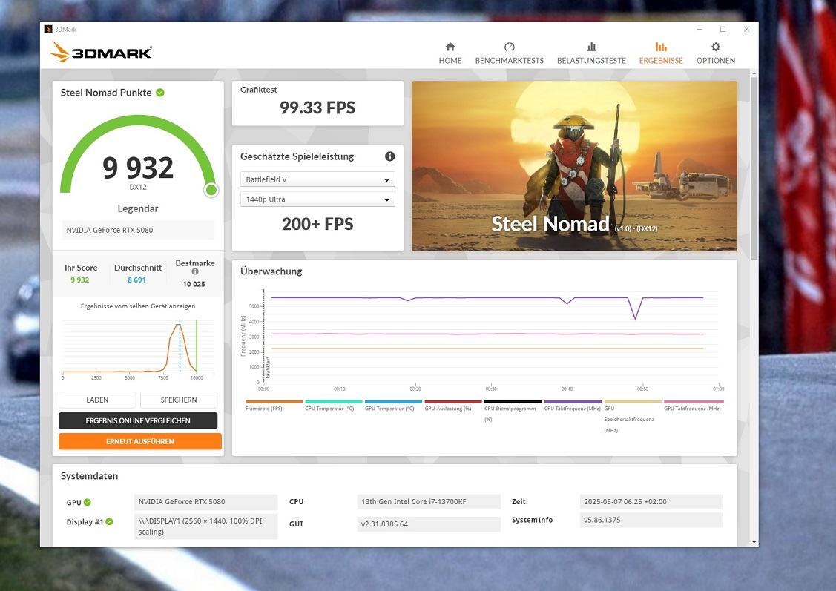Viewport: 836px width, 591px height.
Task: Click green checkmark next to Display #1
Action: (x=109, y=522)
